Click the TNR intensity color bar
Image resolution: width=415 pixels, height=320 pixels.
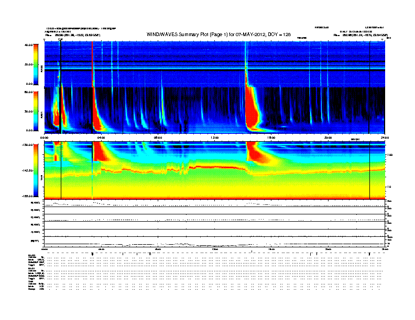click(36, 170)
